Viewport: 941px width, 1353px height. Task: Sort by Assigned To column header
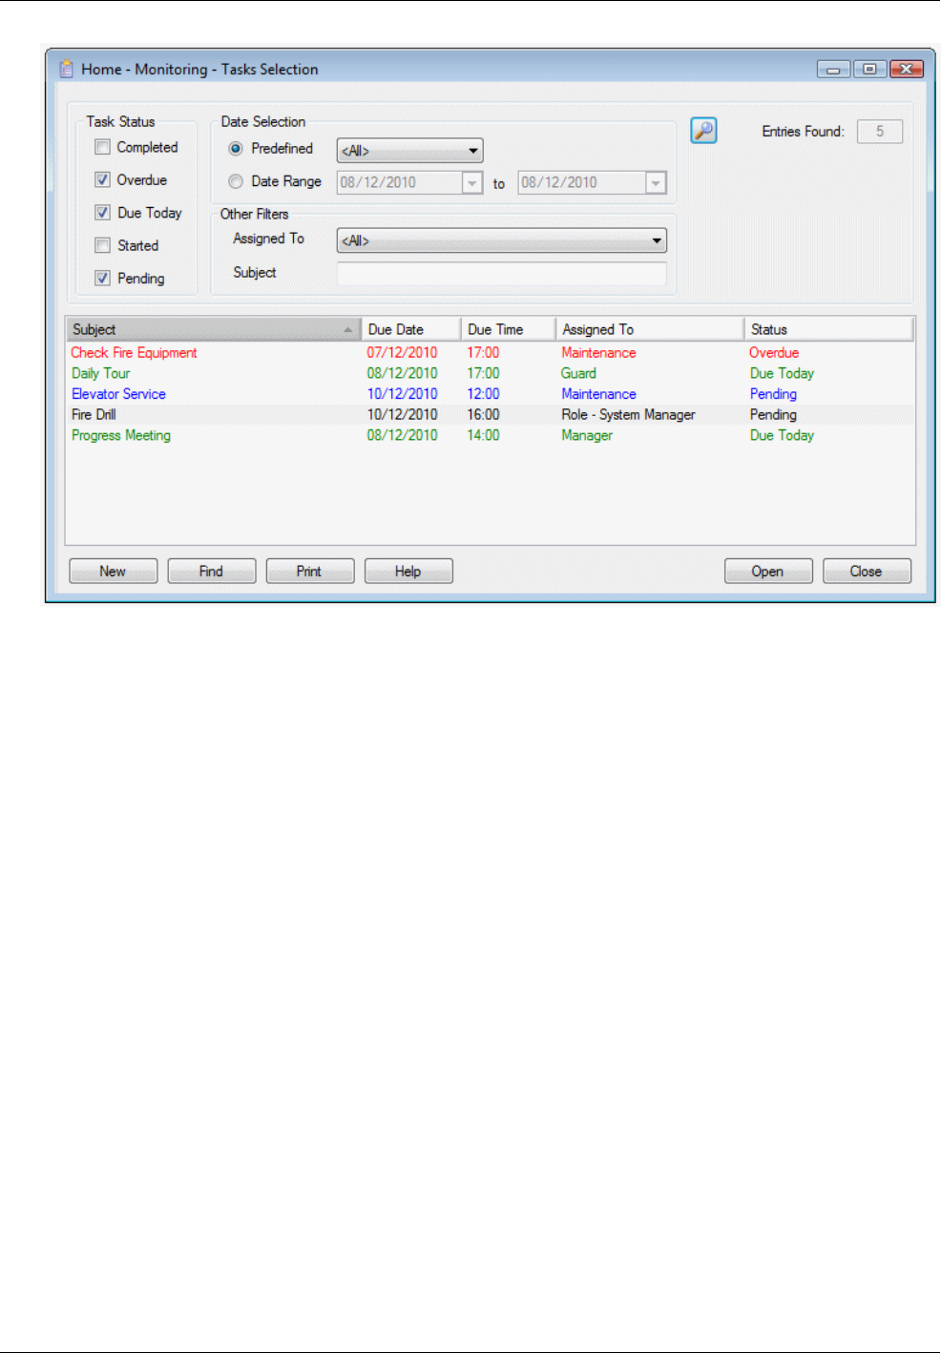coord(650,329)
